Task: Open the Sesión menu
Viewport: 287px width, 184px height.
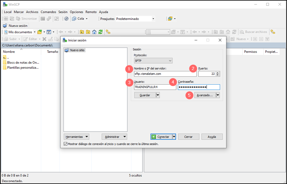Action: 63,12
